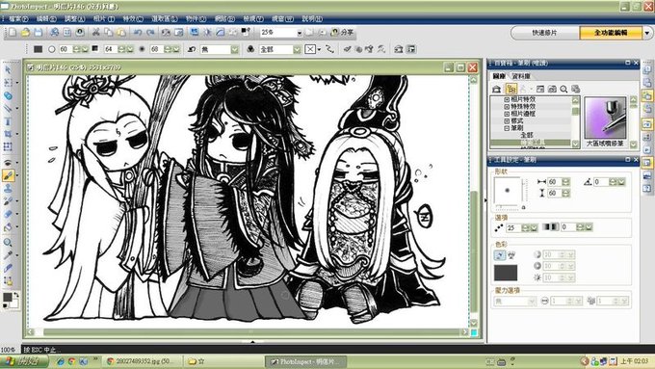Click the dark brush color swatch in 色彩 section
This screenshot has width=655, height=369.
tap(506, 273)
